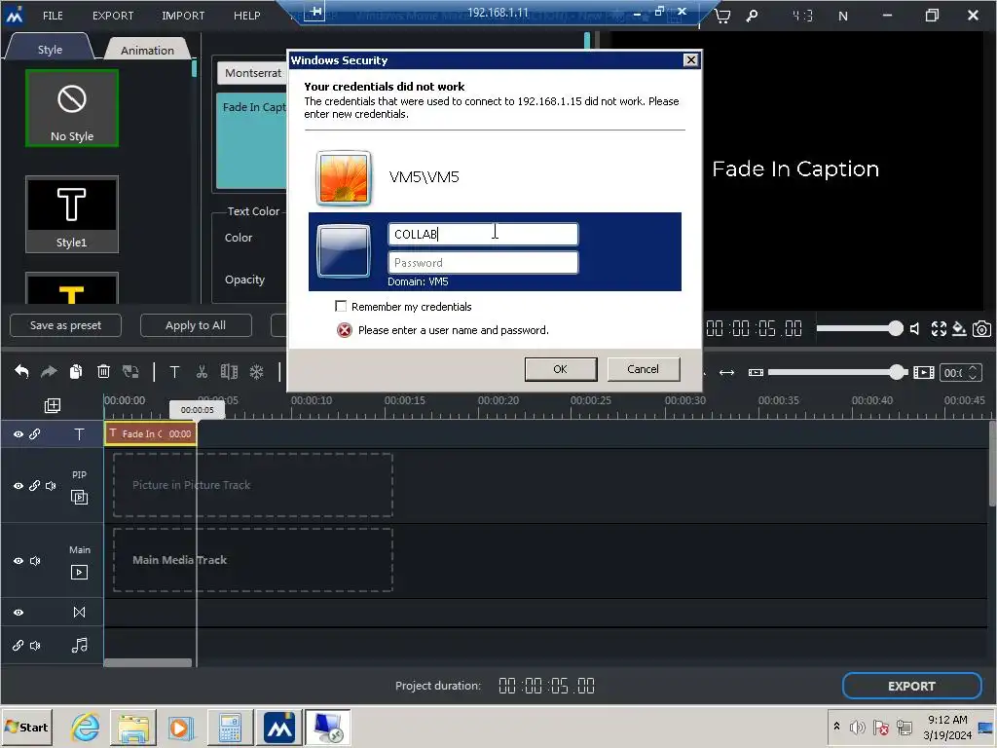The height and width of the screenshot is (748, 997).
Task: Add a new track with plus icon
Action: click(53, 406)
